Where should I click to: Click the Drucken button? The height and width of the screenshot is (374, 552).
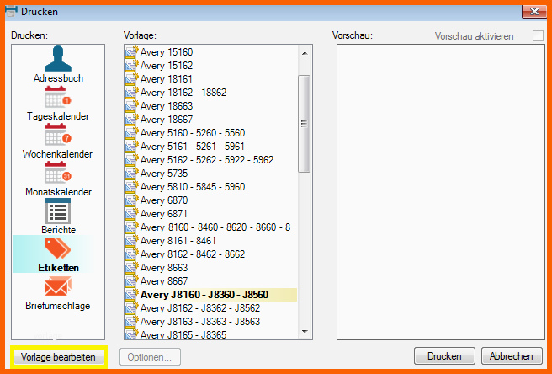[x=444, y=356]
